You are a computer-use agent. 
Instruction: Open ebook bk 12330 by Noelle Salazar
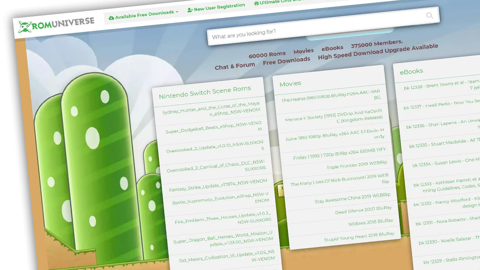450,240
